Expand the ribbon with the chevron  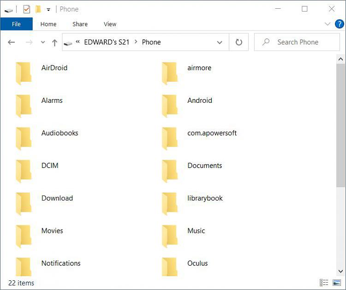pos(328,24)
